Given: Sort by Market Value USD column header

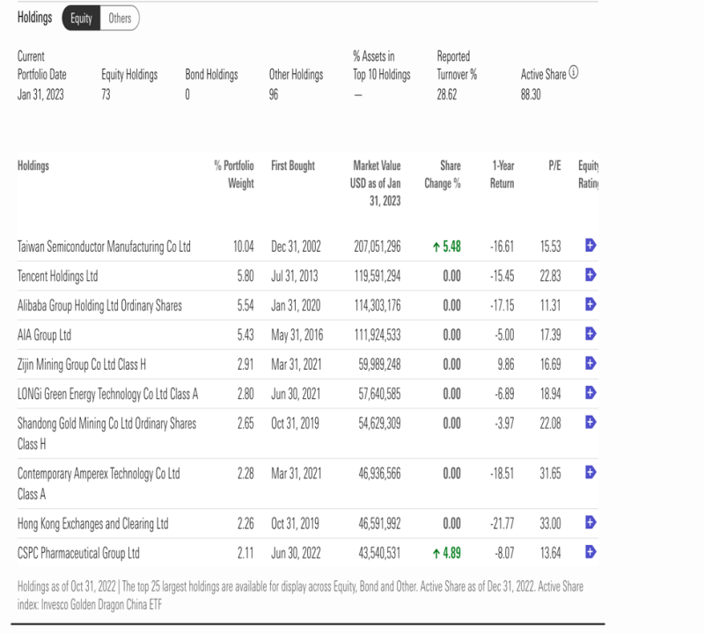Looking at the screenshot, I should [376, 183].
